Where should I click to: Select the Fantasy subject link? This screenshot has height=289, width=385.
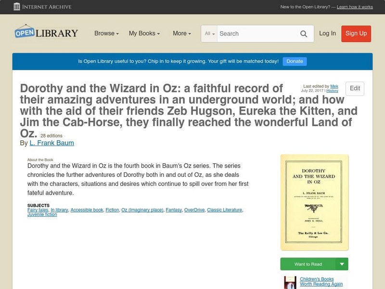[x=174, y=210]
